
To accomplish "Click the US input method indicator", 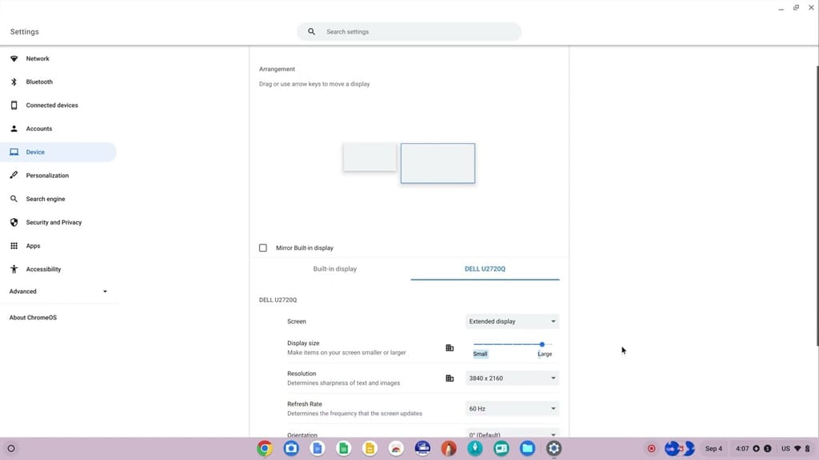I will point(785,449).
